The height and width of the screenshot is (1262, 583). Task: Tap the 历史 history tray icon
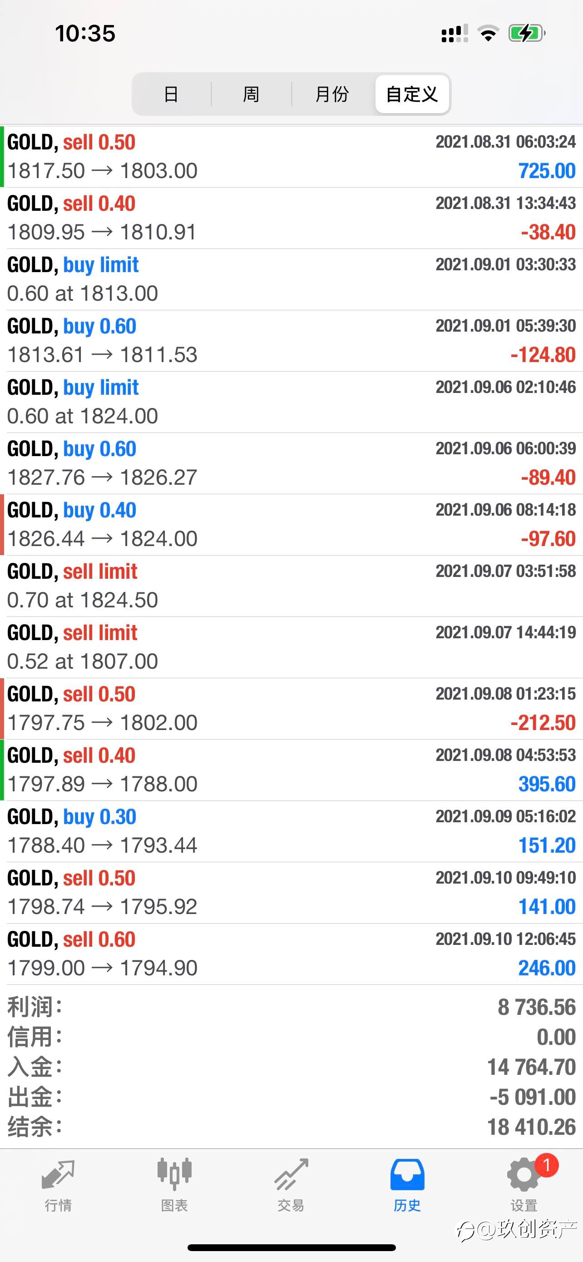coord(407,1174)
